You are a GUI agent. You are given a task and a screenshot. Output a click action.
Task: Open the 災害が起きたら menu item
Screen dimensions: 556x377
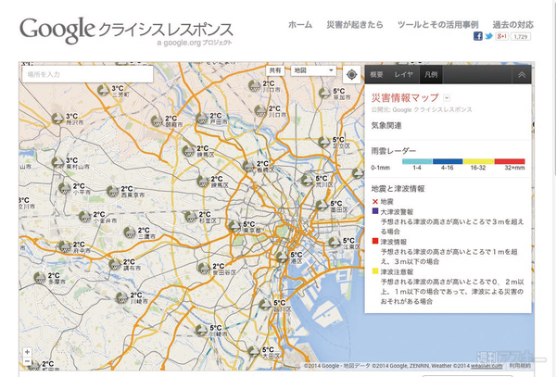pos(355,24)
